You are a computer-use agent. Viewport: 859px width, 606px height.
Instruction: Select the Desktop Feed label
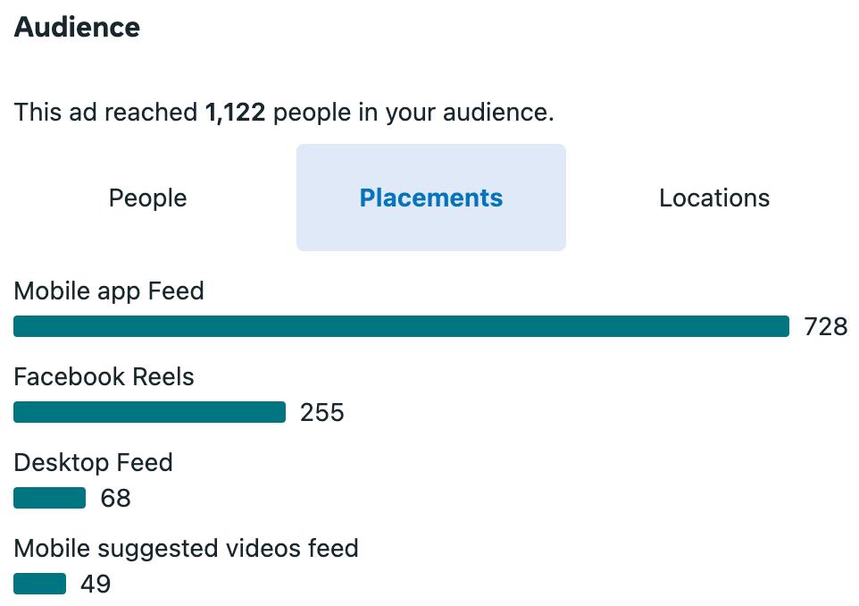coord(93,463)
